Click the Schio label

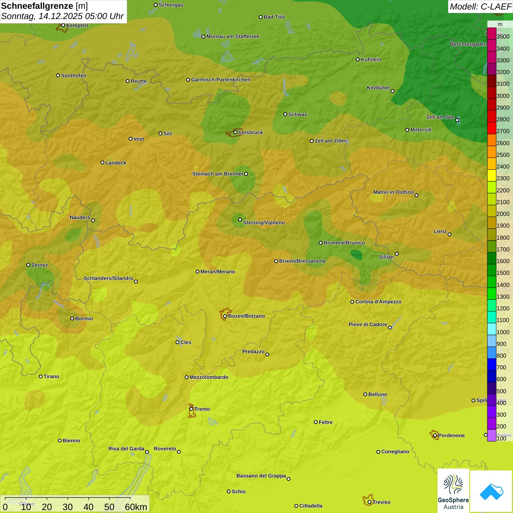click(x=239, y=491)
